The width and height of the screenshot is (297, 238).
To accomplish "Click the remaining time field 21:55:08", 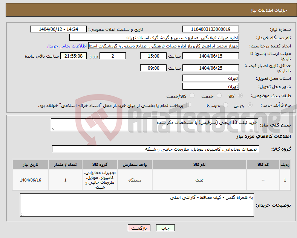I will [73, 56].
